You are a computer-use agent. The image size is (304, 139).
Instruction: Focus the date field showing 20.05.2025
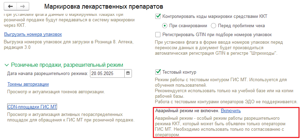click(108, 73)
